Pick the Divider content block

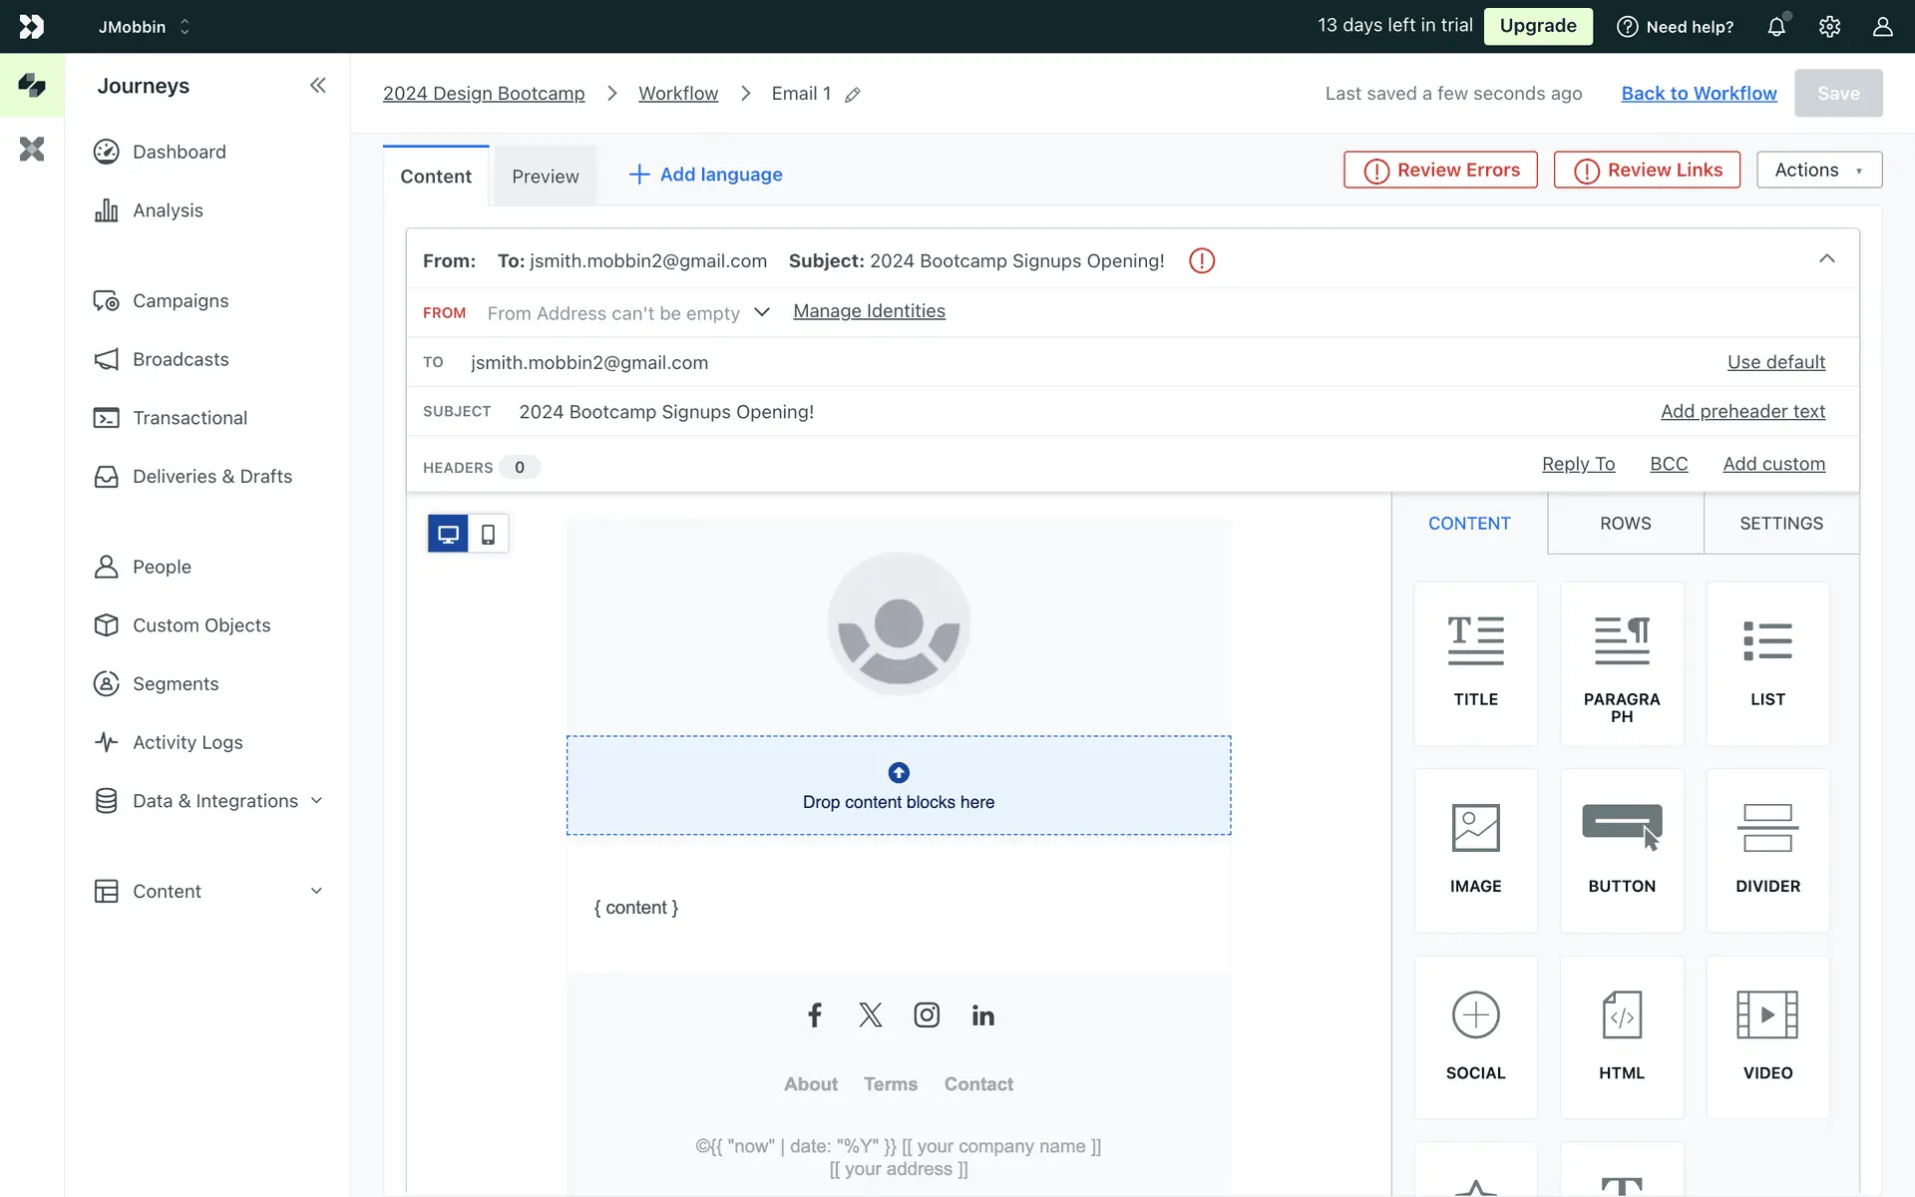coord(1766,849)
